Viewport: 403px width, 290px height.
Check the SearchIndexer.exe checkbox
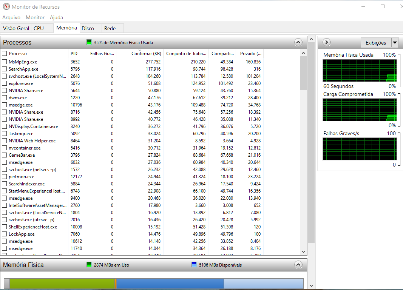[5, 184]
